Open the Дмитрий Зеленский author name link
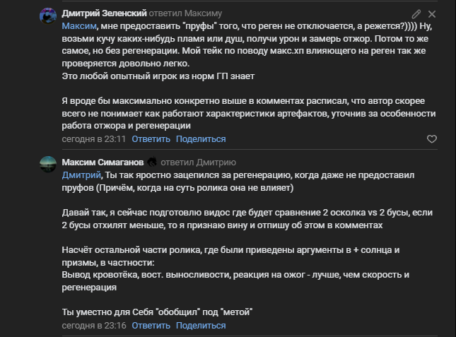The image size is (456, 337). coord(104,13)
